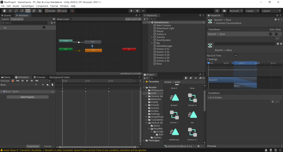Toggle the Has Exit Time checkbox
This screenshot has width=283, height=152.
click(x=235, y=56)
